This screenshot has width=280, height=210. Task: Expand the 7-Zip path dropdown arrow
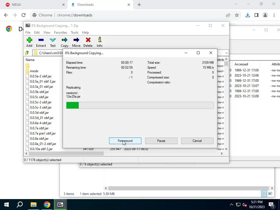226,53
